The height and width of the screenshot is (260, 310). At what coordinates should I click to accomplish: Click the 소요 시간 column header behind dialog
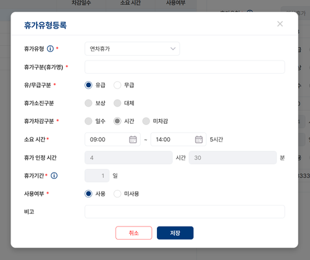130,2
